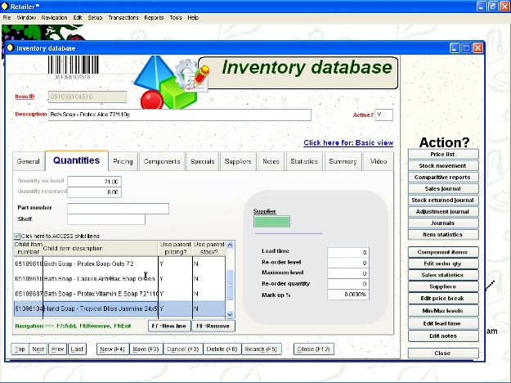Click the Part number input field
The width and height of the screenshot is (511, 383).
coord(118,208)
